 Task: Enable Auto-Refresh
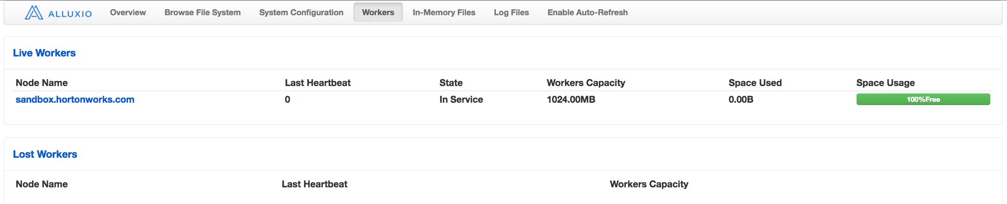coord(587,12)
